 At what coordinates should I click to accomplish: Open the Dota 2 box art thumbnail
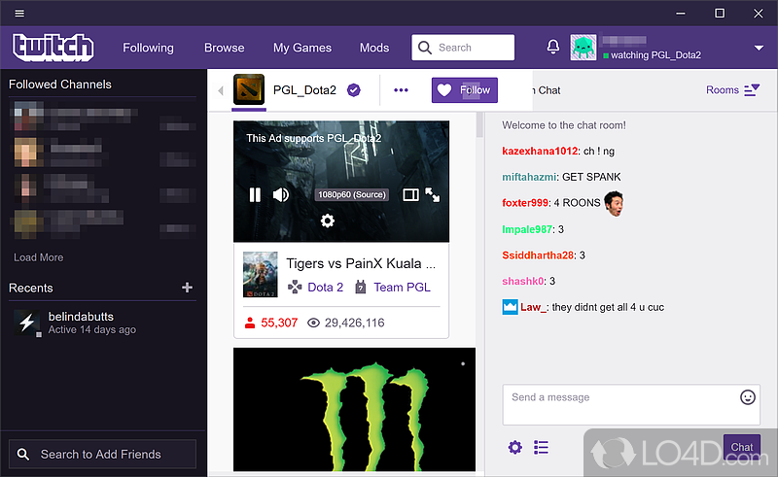[261, 275]
